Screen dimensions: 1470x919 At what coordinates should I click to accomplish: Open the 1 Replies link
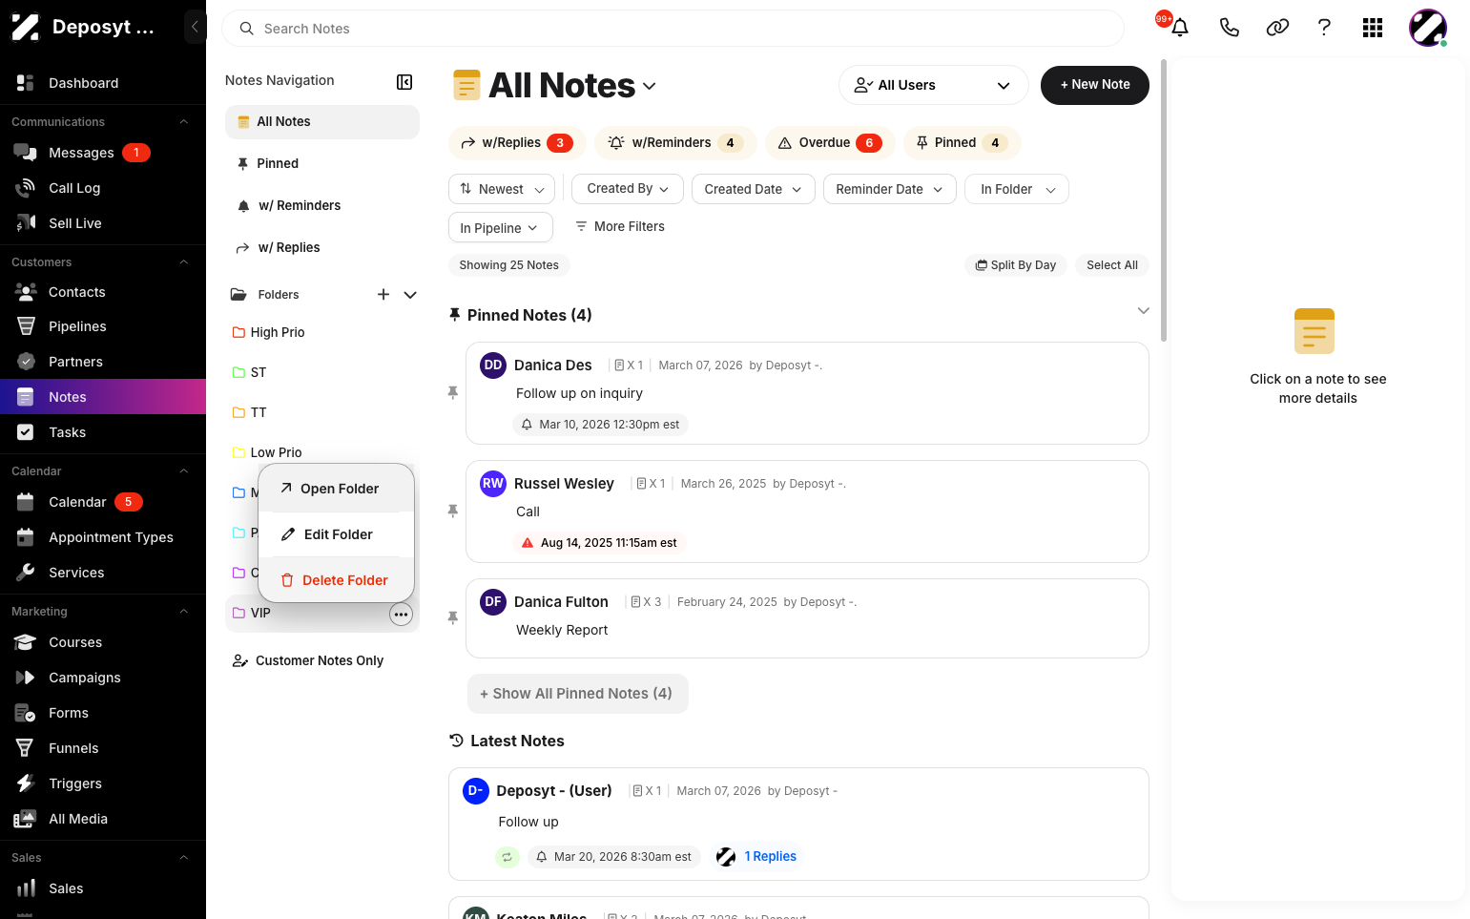(771, 857)
